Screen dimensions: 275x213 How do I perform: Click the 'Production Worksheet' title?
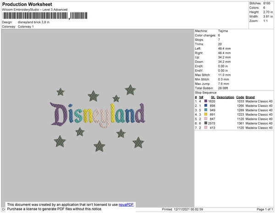(27, 4)
